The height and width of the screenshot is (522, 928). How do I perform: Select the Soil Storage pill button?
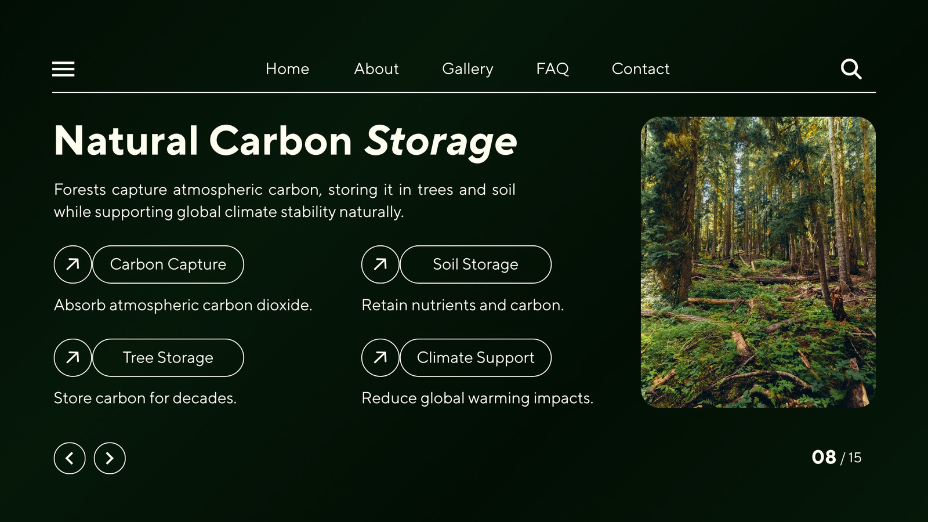(x=476, y=264)
